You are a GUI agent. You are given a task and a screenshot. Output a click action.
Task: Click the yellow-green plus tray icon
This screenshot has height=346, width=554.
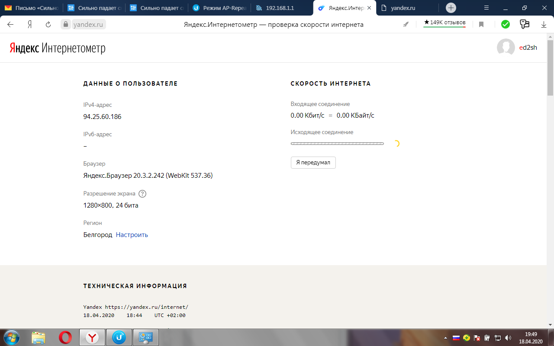(x=467, y=338)
